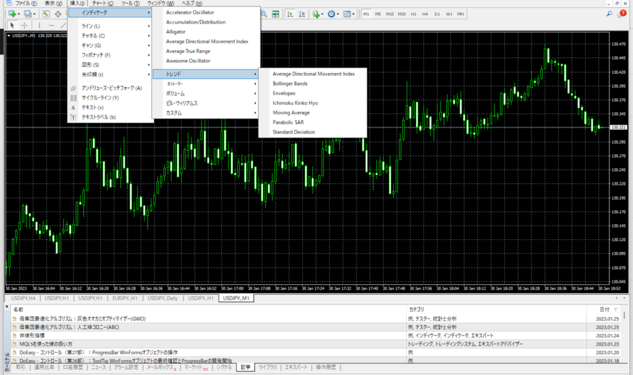Select the crosshair tool
Screen dimensions: 633x375
point(25,25)
